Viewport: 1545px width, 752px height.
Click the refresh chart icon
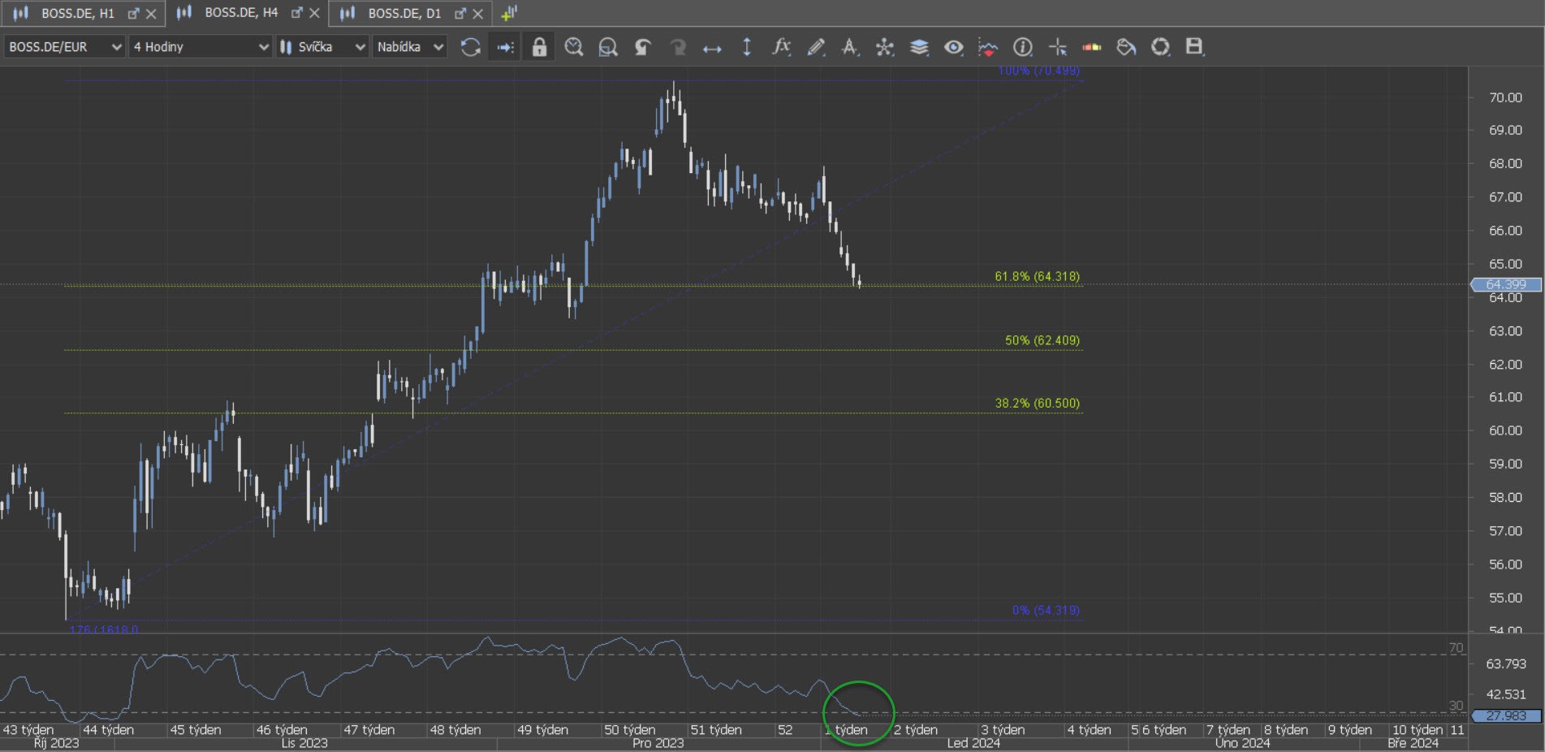[470, 47]
